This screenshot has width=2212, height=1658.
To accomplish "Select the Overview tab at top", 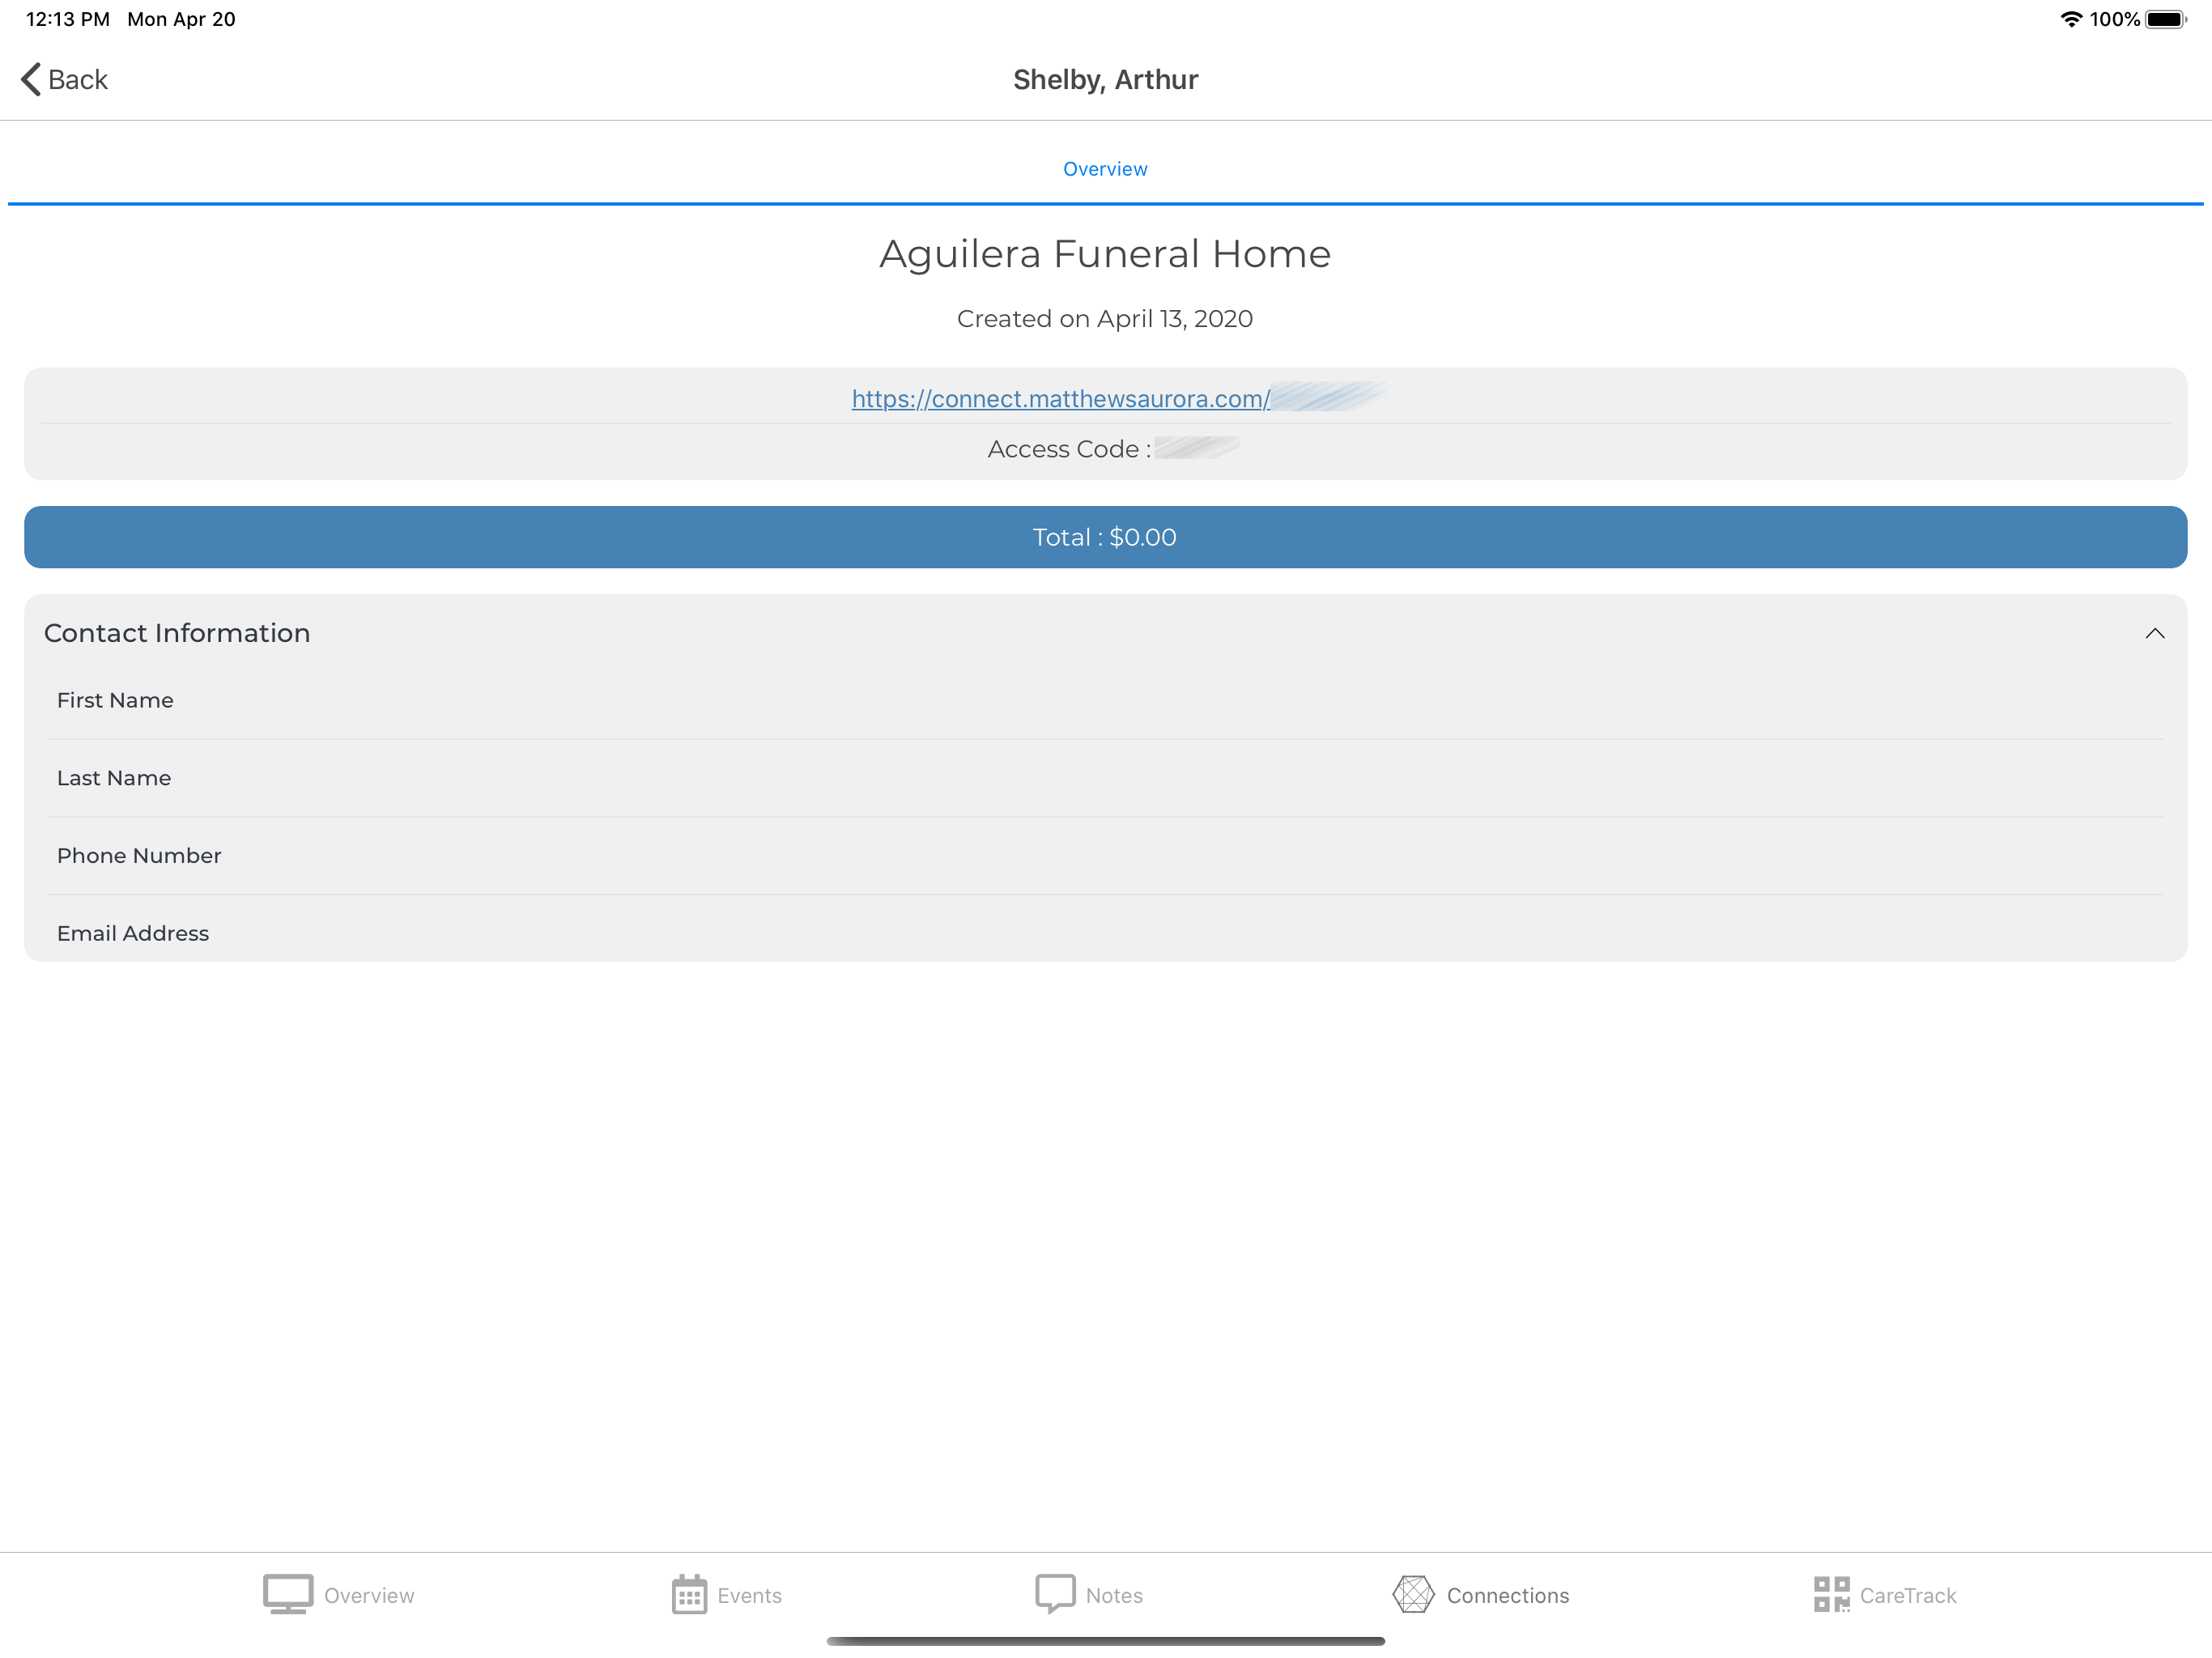I will [1105, 169].
